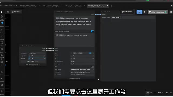Add new workflow tab with plus

click(112, 6)
